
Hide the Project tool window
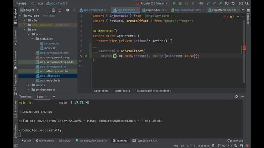(x=74, y=10)
